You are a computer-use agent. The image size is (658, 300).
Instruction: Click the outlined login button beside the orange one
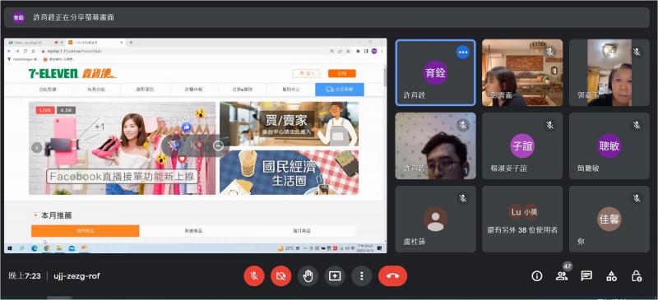point(306,73)
